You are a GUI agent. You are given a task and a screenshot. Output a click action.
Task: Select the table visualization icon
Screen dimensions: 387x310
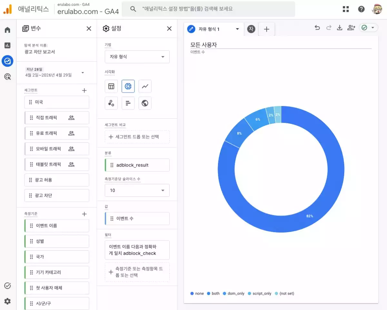[x=111, y=86]
